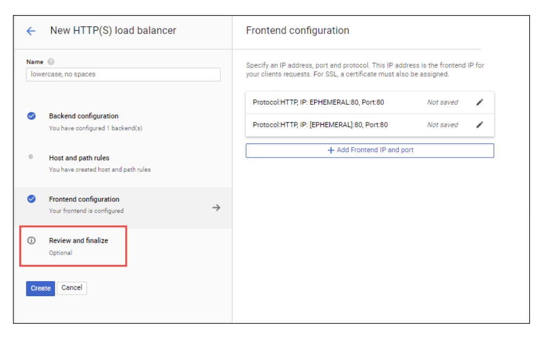The height and width of the screenshot is (341, 544).
Task: Select the Host and path rules step
Action: (79, 158)
